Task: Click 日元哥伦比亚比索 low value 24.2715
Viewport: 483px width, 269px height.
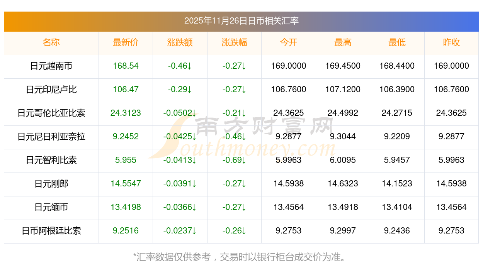Action: click(x=397, y=113)
